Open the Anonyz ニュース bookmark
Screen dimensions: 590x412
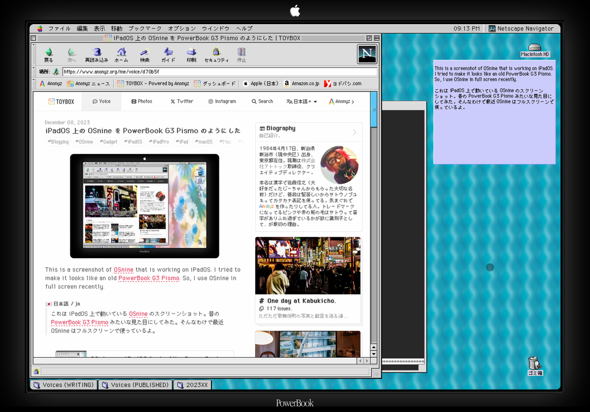click(x=88, y=84)
